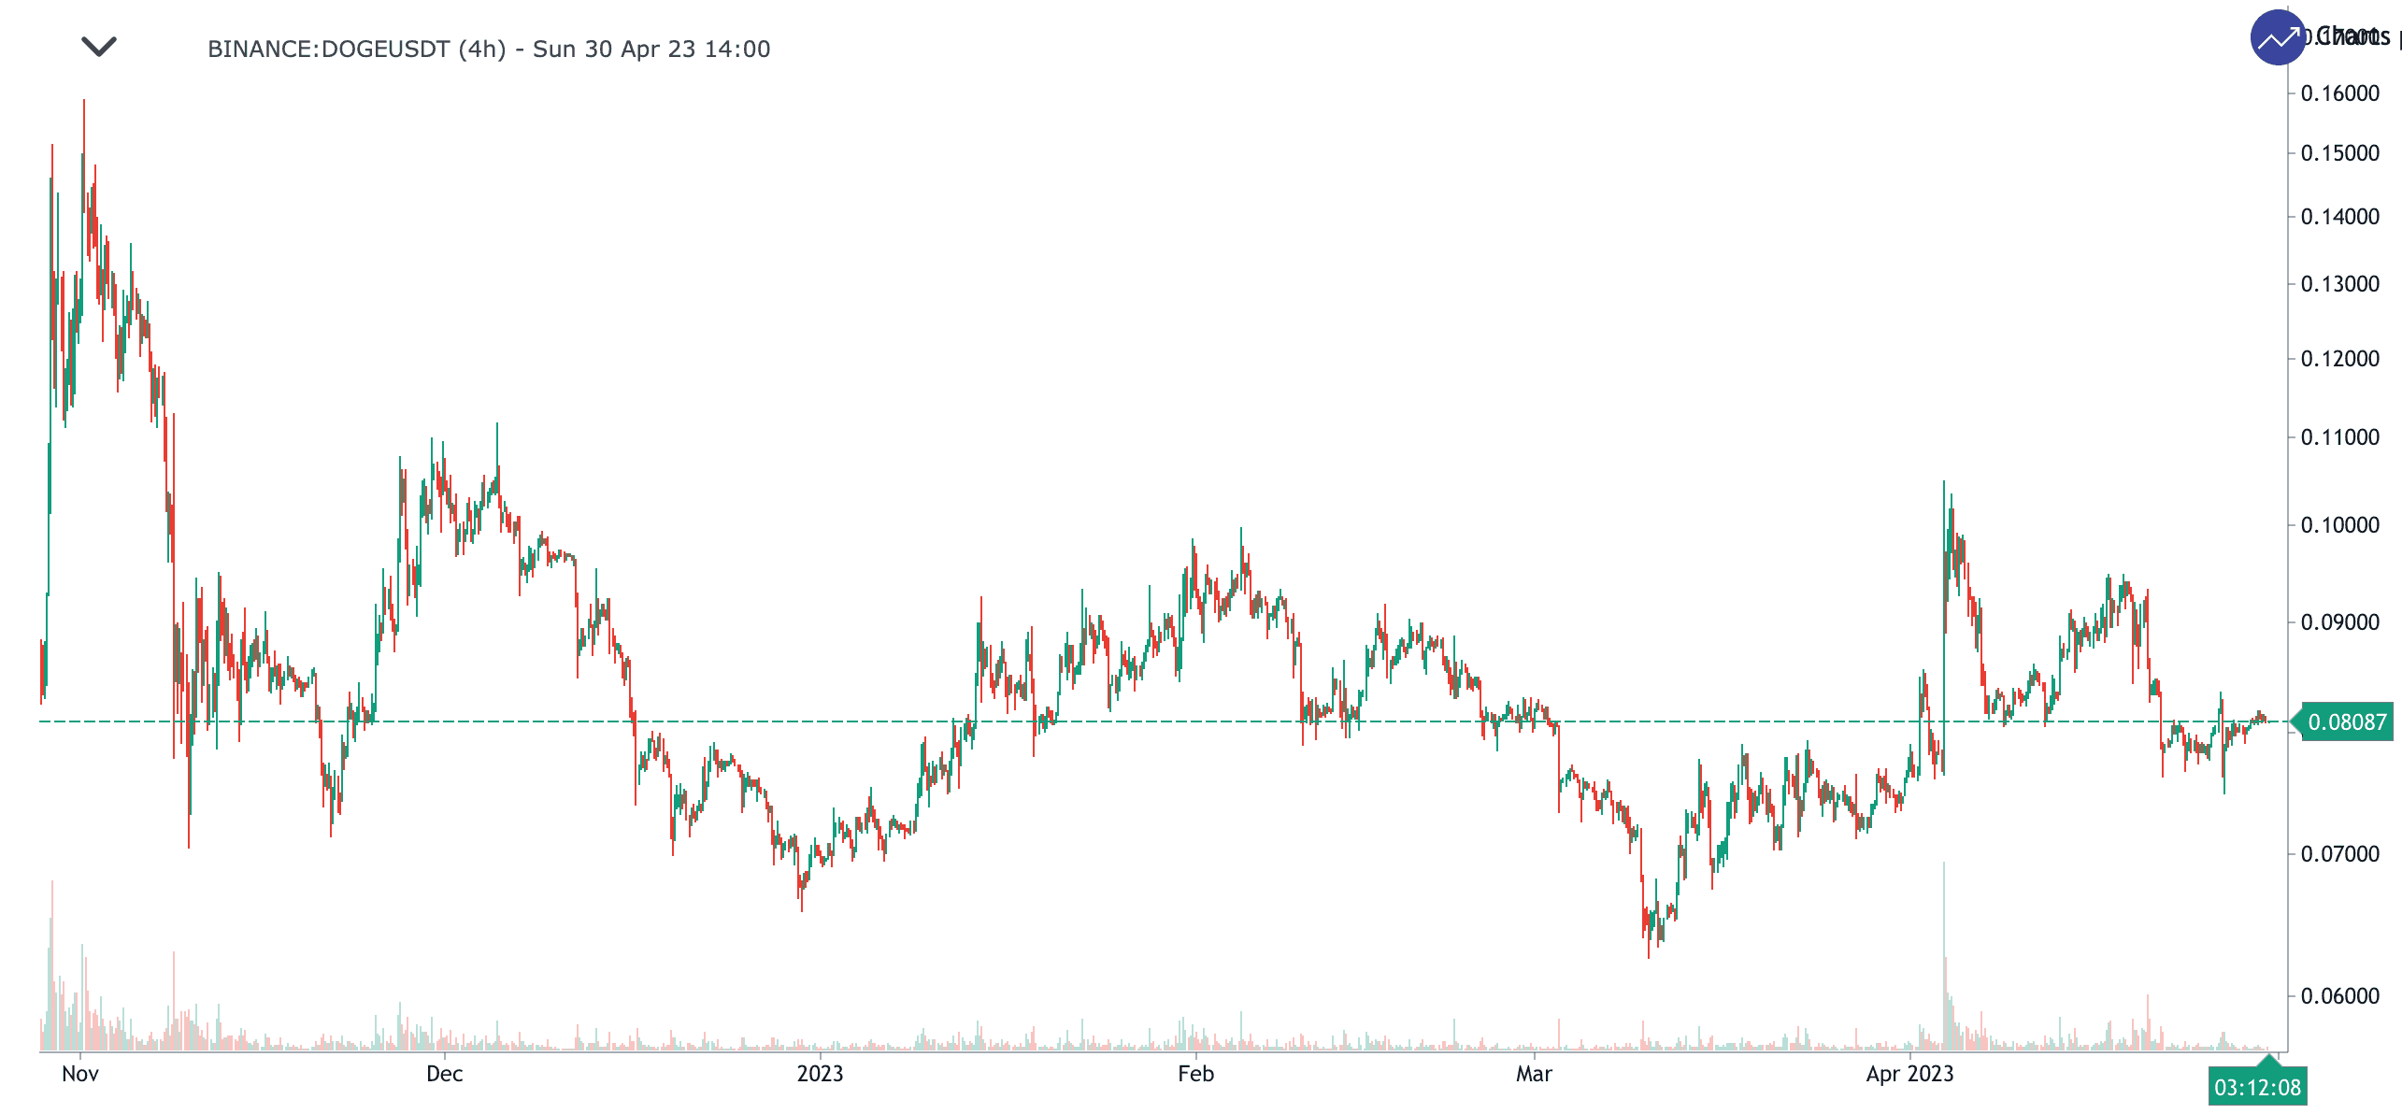2402x1114 pixels.
Task: Open the TradingView Charts logo icon
Action: coord(2278,37)
